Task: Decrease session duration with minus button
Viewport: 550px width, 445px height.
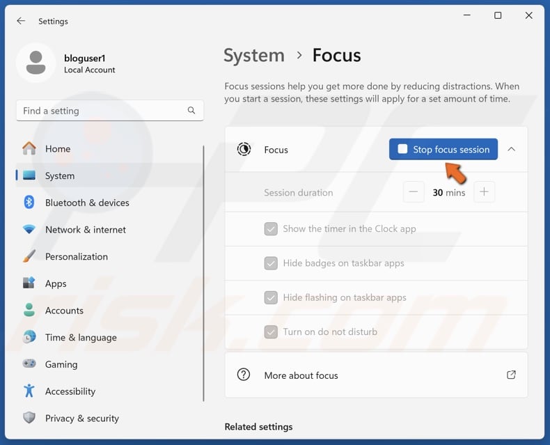Action: coord(414,192)
